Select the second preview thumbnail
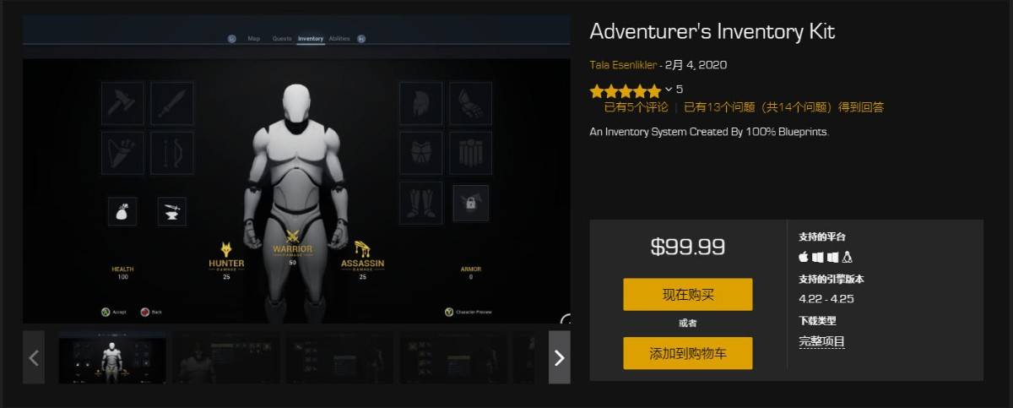 pyautogui.click(x=225, y=357)
